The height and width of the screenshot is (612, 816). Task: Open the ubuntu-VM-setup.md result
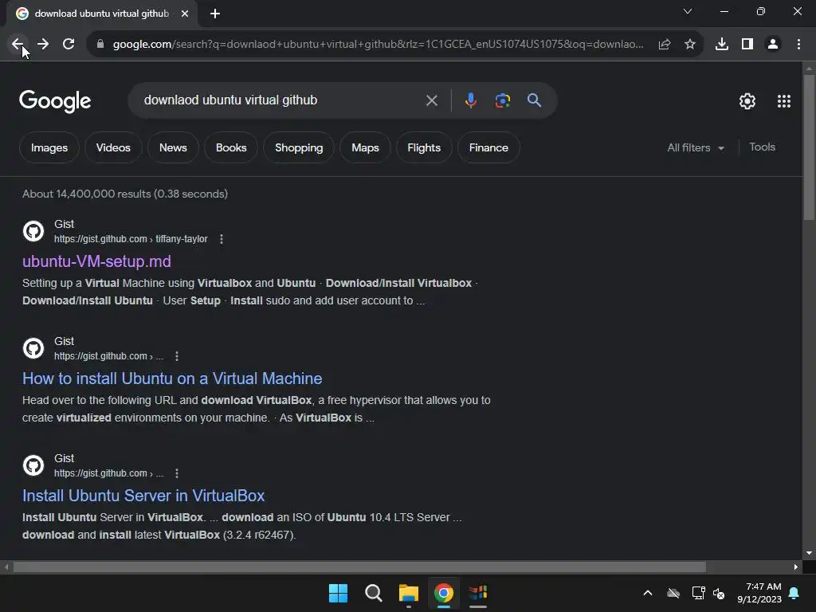96,261
